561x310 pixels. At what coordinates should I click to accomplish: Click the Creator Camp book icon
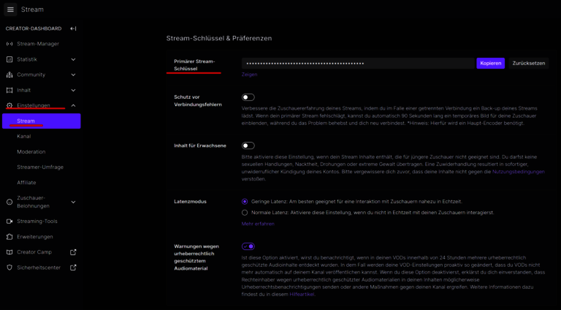[9, 252]
